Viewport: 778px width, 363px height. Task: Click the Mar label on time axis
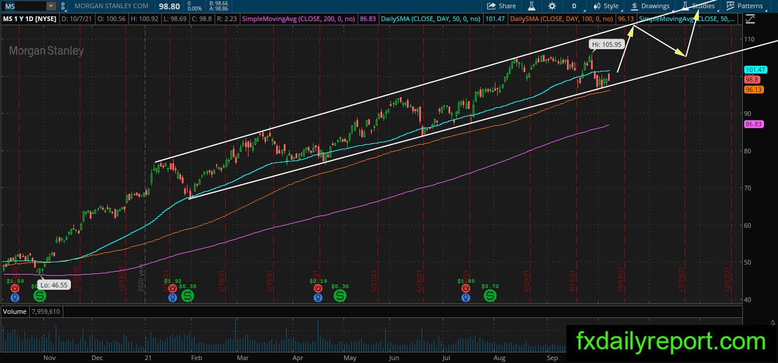pyautogui.click(x=242, y=357)
